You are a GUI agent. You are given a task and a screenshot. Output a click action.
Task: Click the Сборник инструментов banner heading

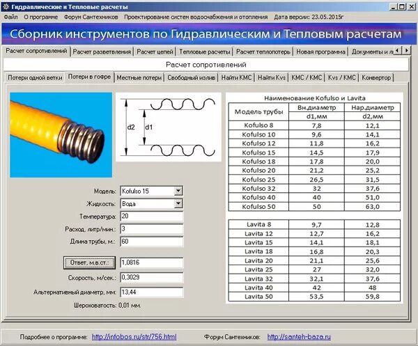pos(206,34)
